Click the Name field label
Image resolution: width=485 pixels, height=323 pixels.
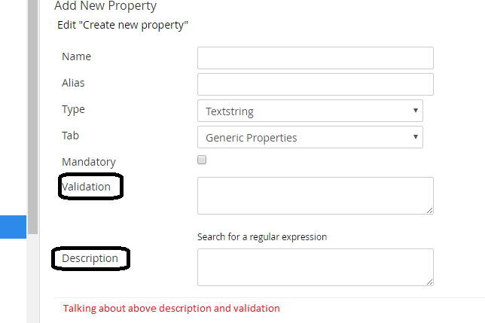(76, 56)
